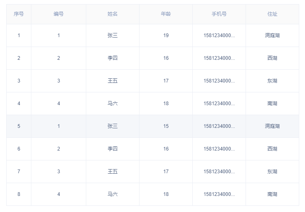
Task: Select 张三 name cell in row 1
Action: pyautogui.click(x=113, y=35)
